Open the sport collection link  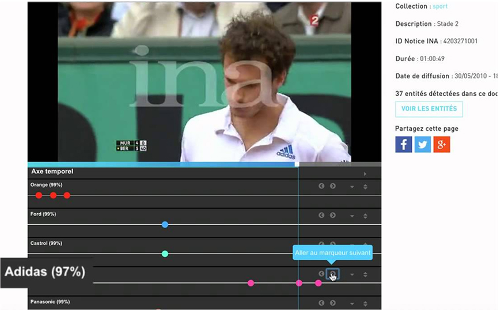coord(439,6)
